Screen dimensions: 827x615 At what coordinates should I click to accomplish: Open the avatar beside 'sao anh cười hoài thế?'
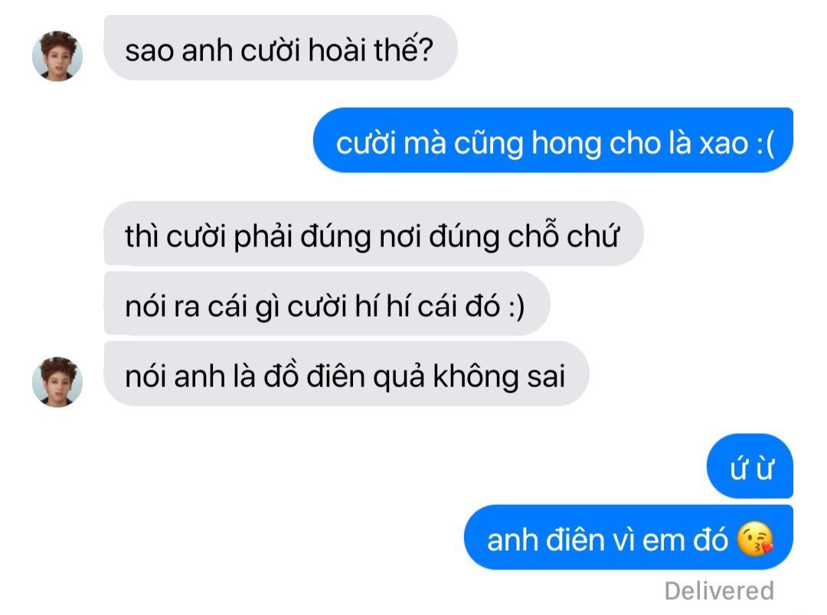tap(57, 56)
